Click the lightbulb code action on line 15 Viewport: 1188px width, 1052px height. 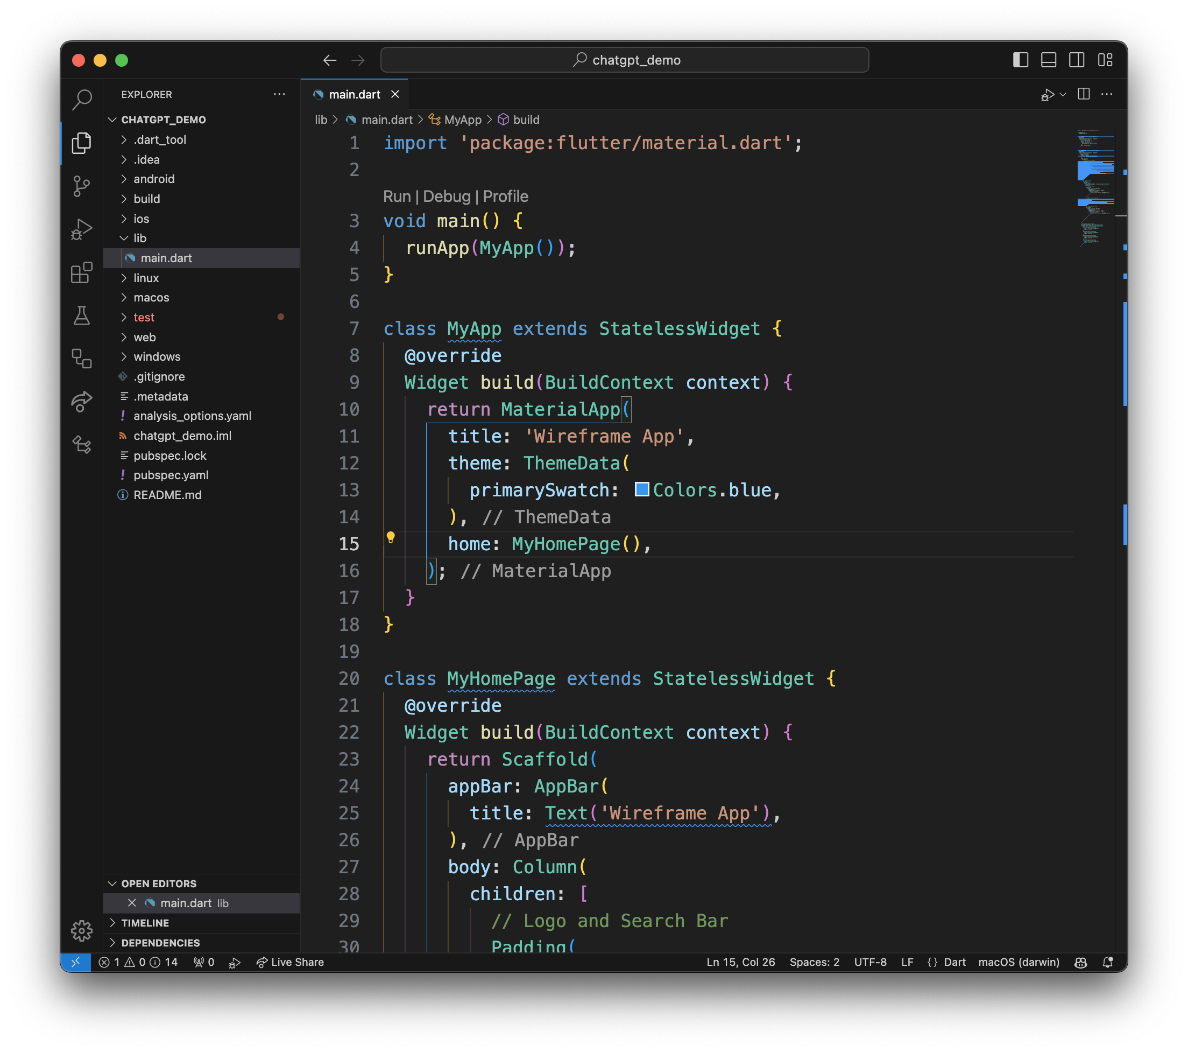[391, 537]
